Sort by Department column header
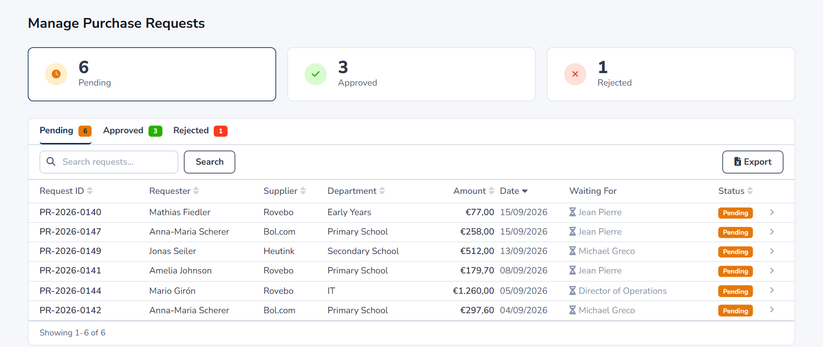 tap(356, 191)
